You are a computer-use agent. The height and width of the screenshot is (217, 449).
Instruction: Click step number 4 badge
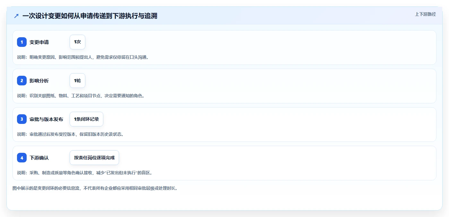pyautogui.click(x=22, y=158)
